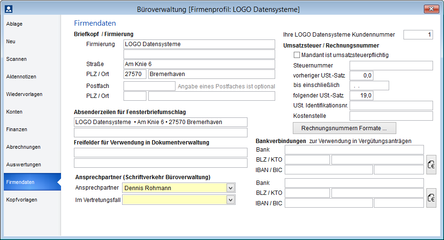
Task: Click the second Firmierung line field
Action: (x=199, y=54)
